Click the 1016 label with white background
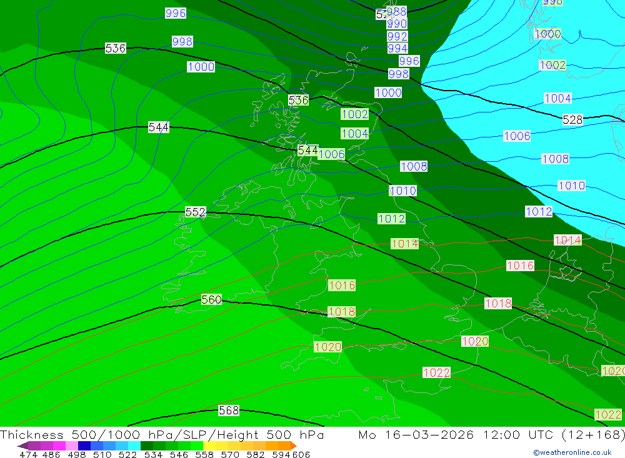The image size is (625, 458). (520, 266)
